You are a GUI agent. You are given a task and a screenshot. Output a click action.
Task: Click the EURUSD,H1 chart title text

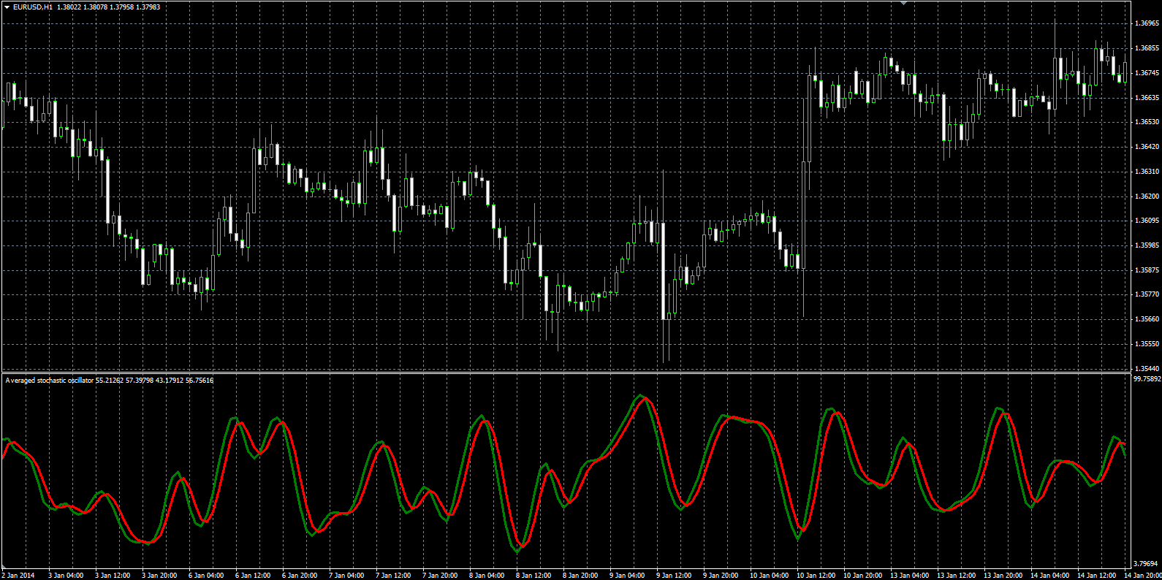point(33,7)
